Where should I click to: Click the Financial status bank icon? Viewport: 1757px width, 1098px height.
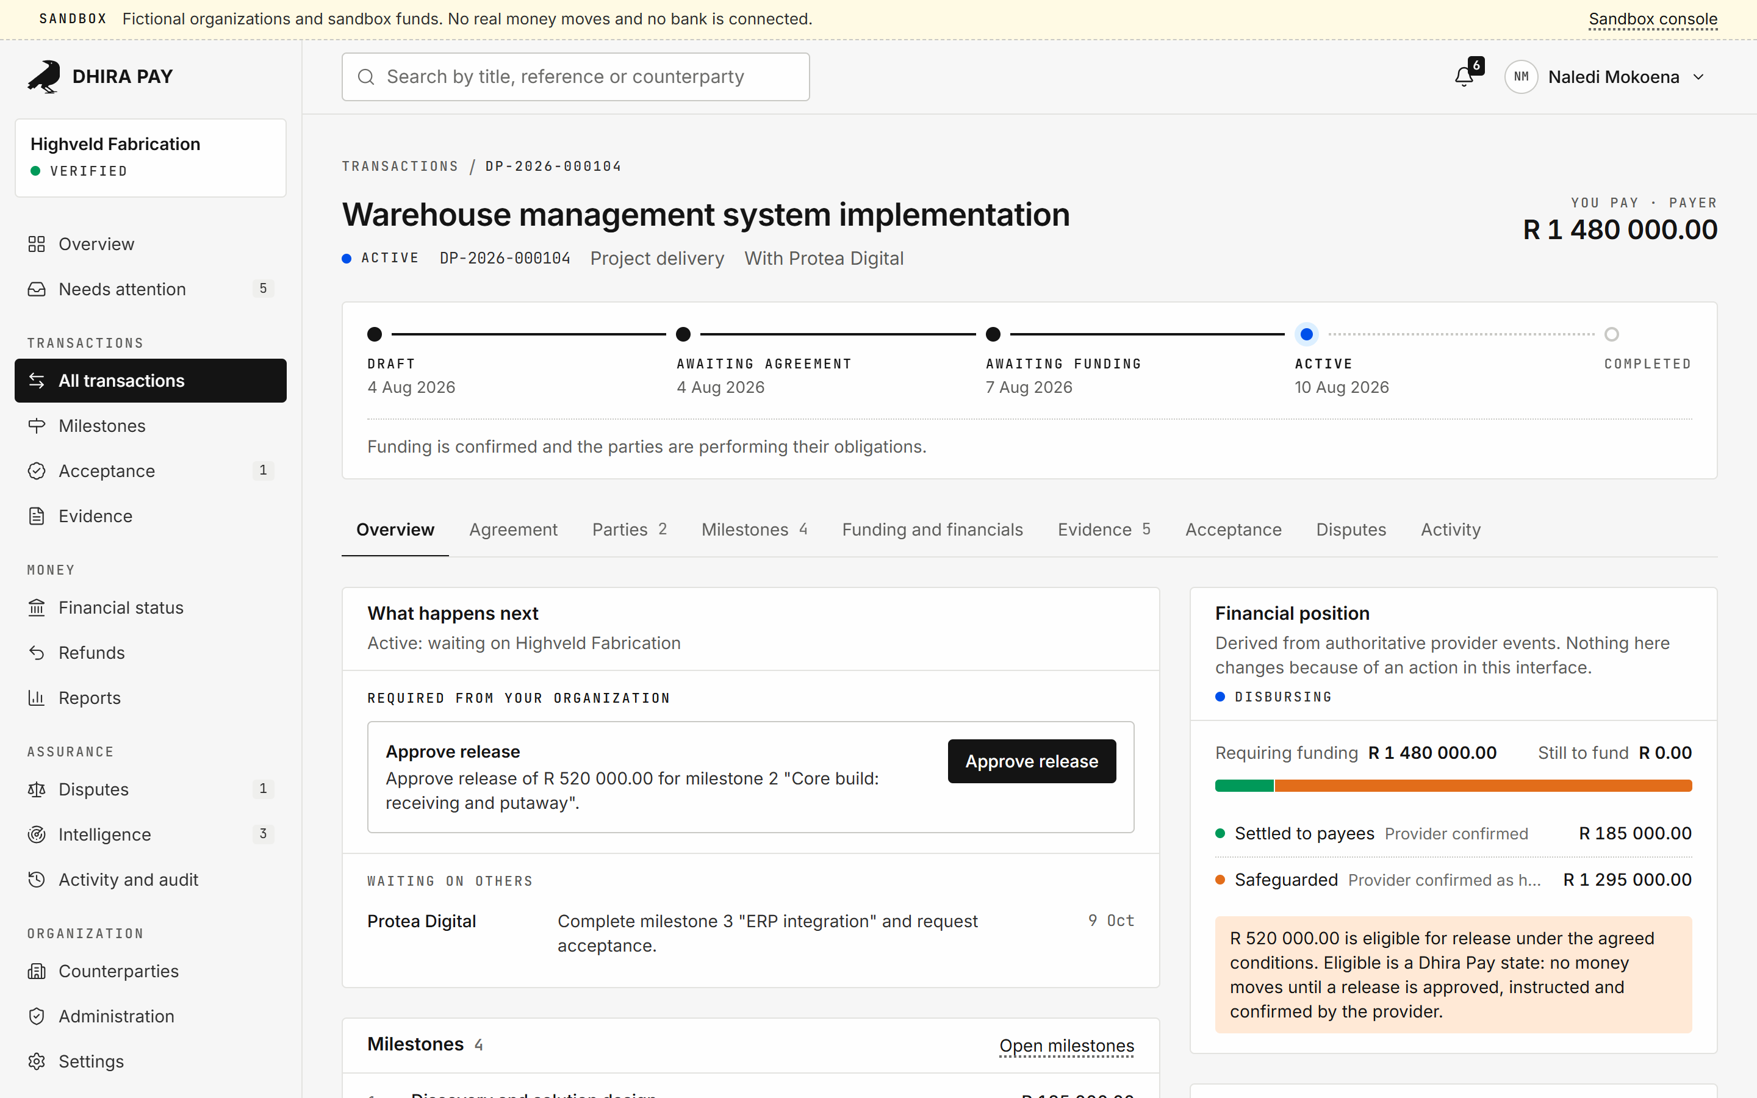(x=37, y=607)
